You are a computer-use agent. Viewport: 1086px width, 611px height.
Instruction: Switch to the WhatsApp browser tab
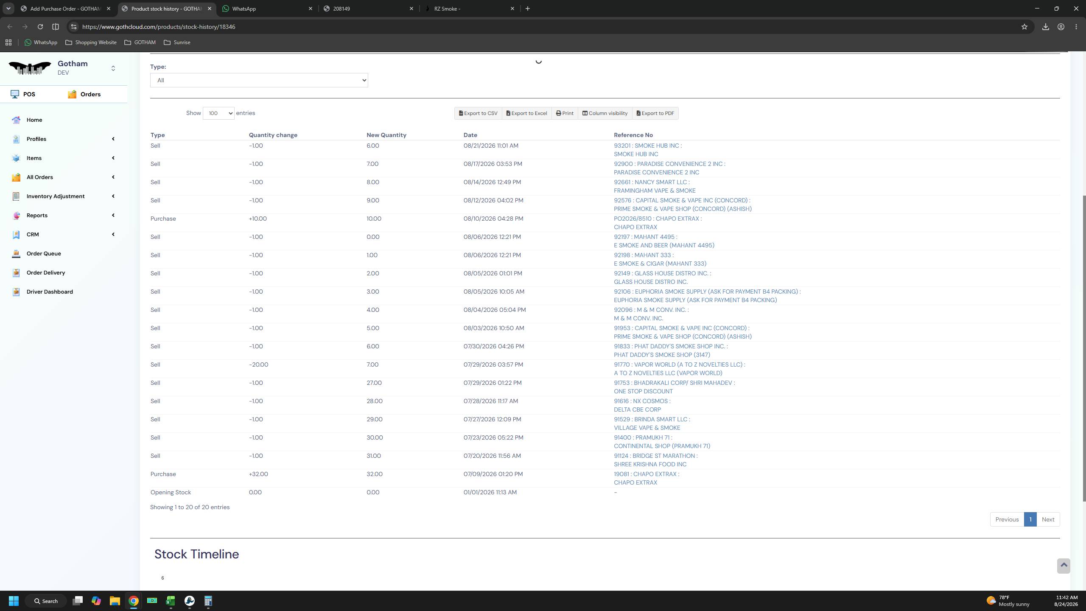(267, 8)
